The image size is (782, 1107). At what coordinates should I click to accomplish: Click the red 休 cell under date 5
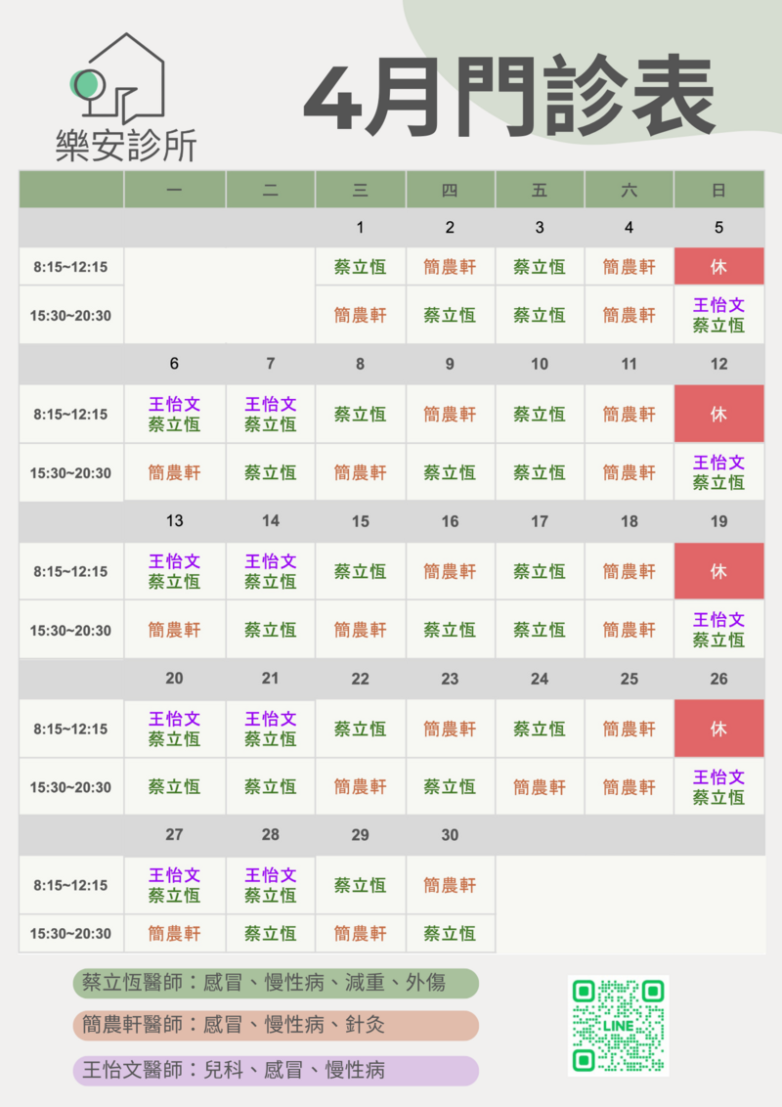click(x=718, y=266)
